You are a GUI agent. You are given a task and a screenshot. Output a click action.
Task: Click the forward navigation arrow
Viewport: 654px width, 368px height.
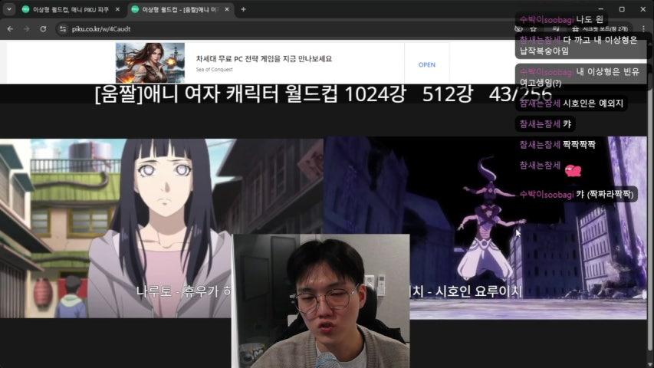pos(27,28)
